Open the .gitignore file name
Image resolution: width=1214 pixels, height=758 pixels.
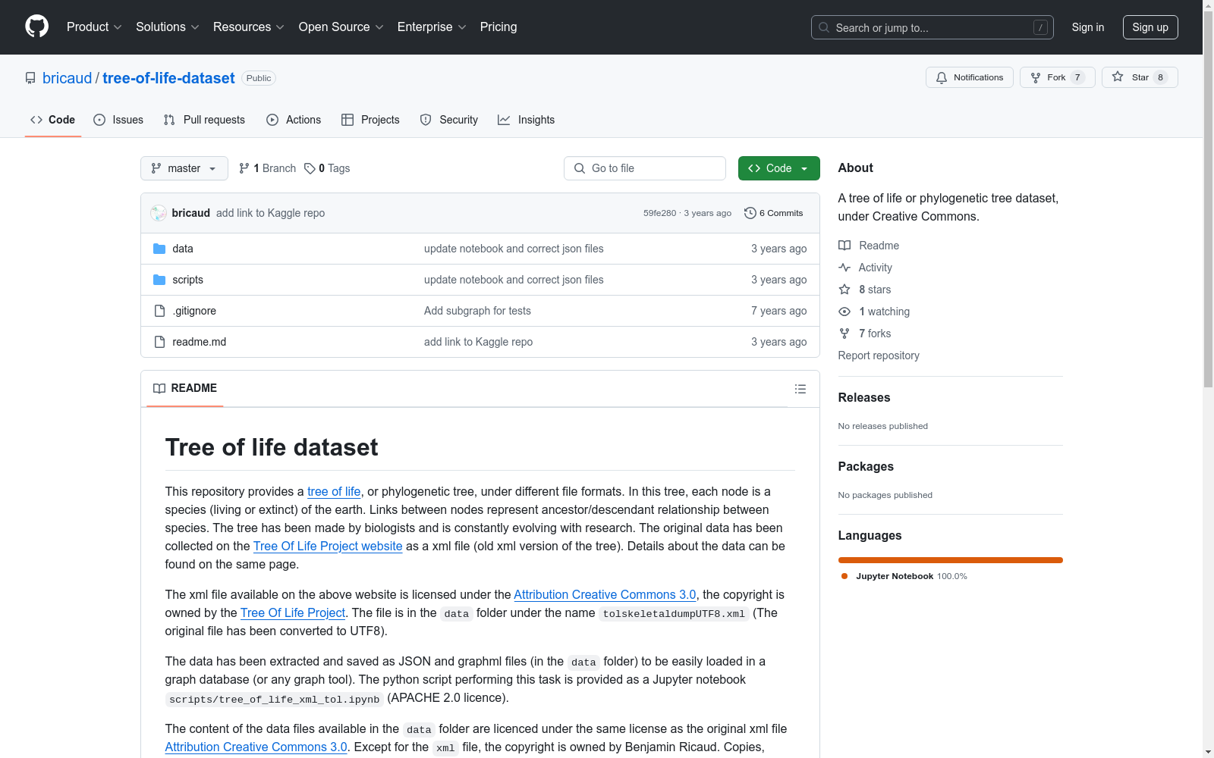click(x=194, y=311)
